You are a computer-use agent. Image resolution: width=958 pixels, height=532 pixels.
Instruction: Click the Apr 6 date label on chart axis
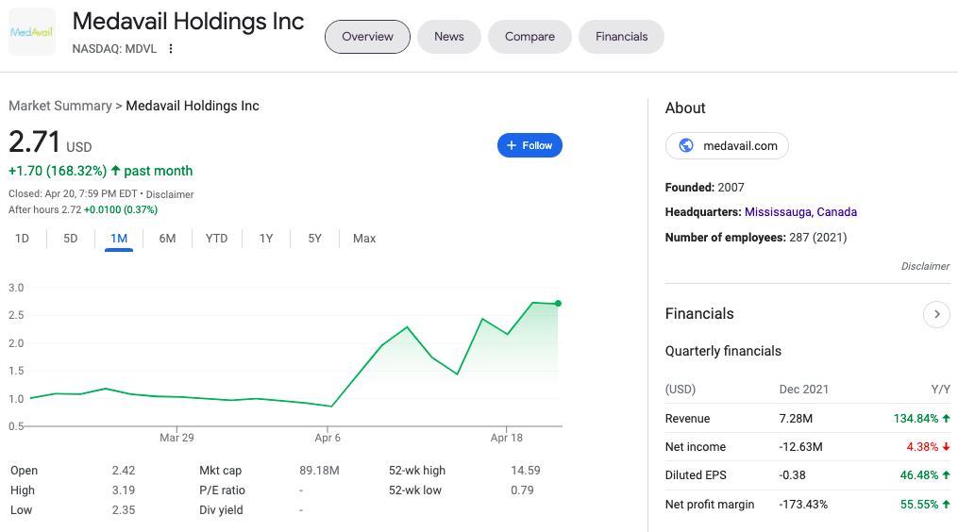328,438
